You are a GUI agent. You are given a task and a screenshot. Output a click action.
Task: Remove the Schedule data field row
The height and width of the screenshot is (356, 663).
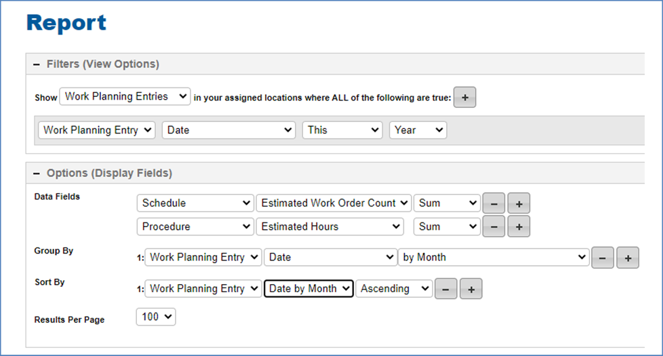494,204
